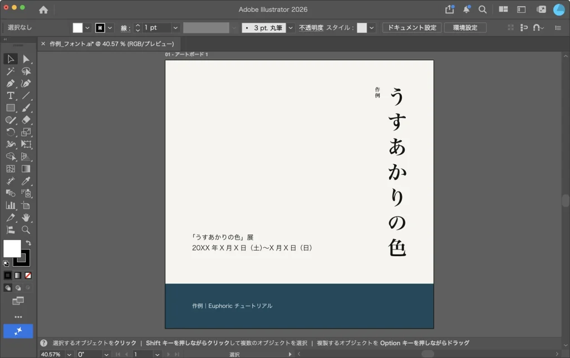Image resolution: width=570 pixels, height=358 pixels.
Task: Select the Type tool
Action: click(11, 96)
